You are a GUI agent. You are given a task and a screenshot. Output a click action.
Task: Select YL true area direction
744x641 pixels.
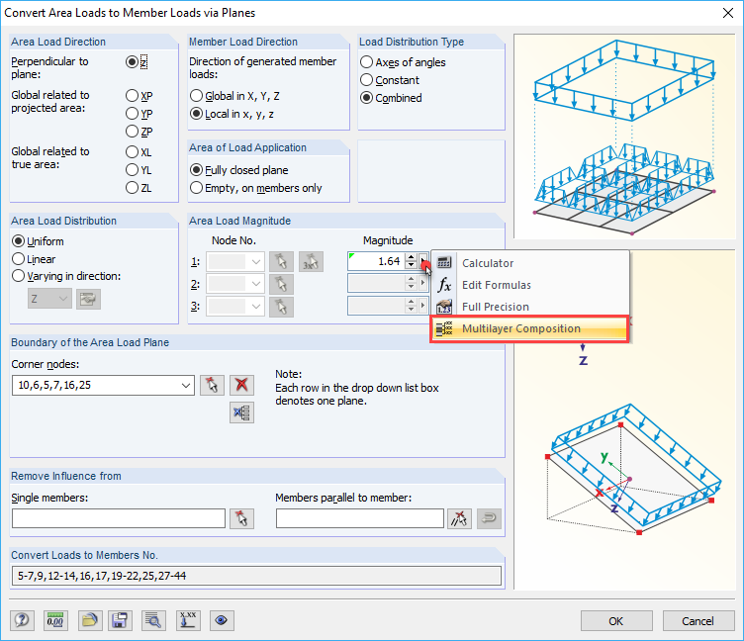132,170
